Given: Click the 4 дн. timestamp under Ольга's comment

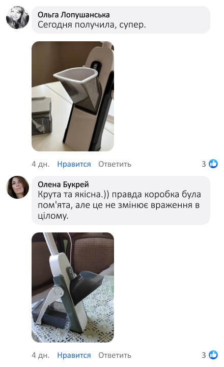Looking at the screenshot, I should (40, 164).
